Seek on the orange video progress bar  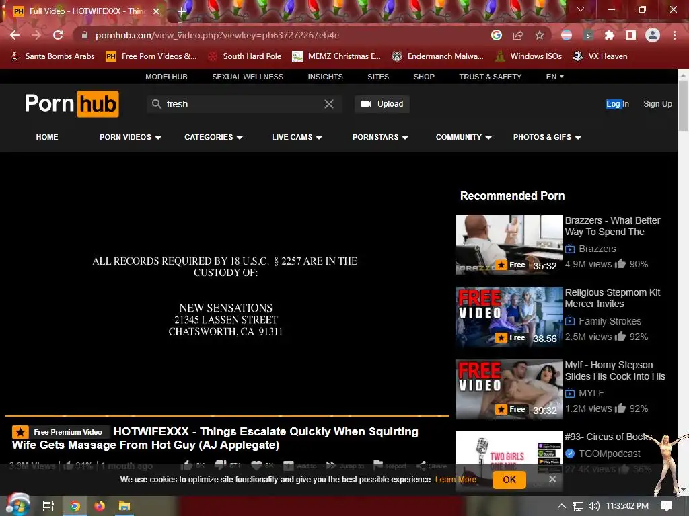(x=227, y=415)
